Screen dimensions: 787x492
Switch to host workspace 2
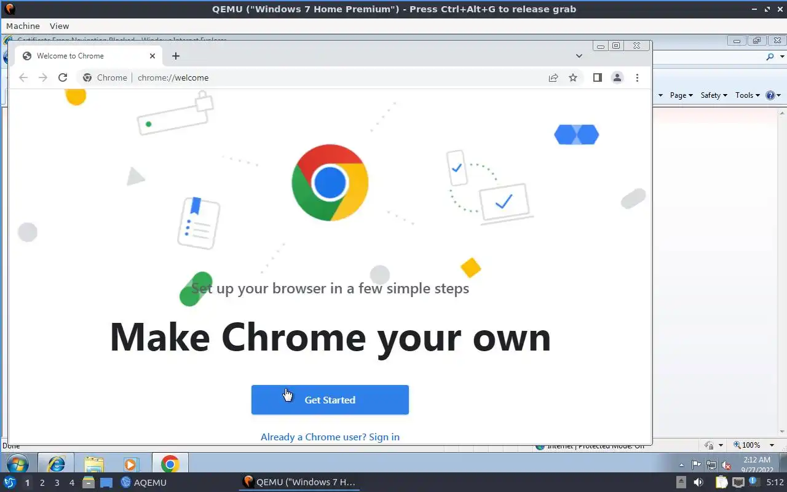click(x=42, y=483)
